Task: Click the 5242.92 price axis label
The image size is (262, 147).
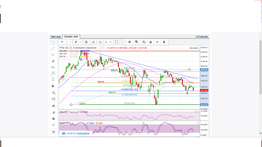Action: [204, 105]
